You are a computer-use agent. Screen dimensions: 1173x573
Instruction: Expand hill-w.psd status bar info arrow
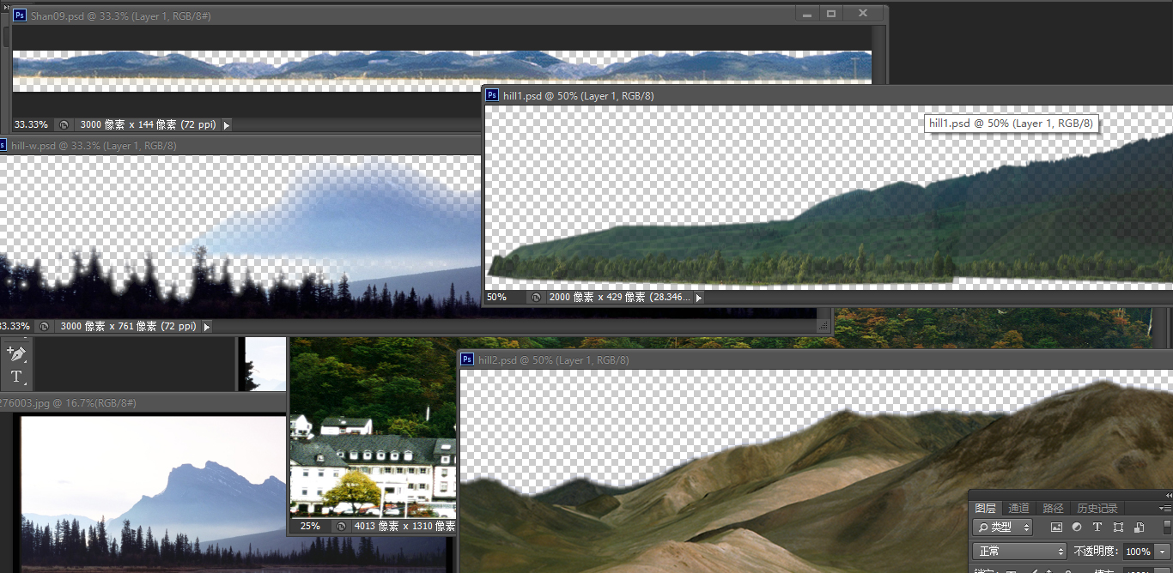point(206,327)
